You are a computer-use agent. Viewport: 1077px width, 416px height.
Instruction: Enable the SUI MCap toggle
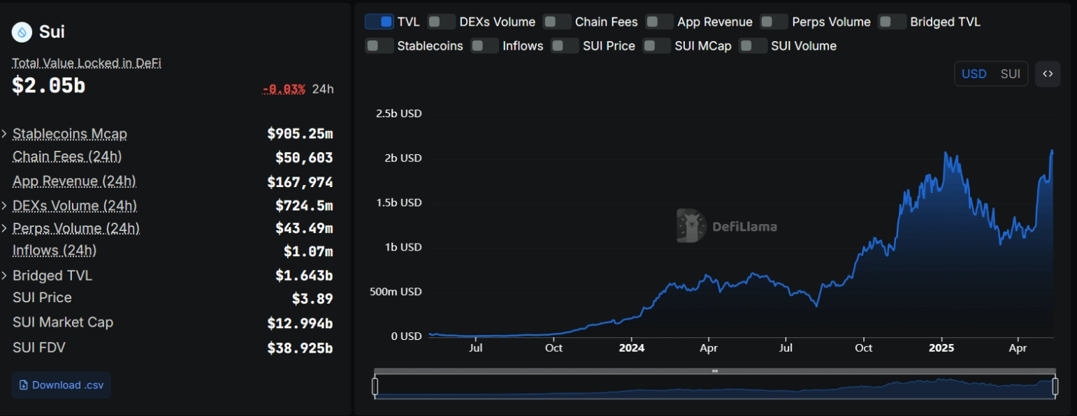pos(657,46)
